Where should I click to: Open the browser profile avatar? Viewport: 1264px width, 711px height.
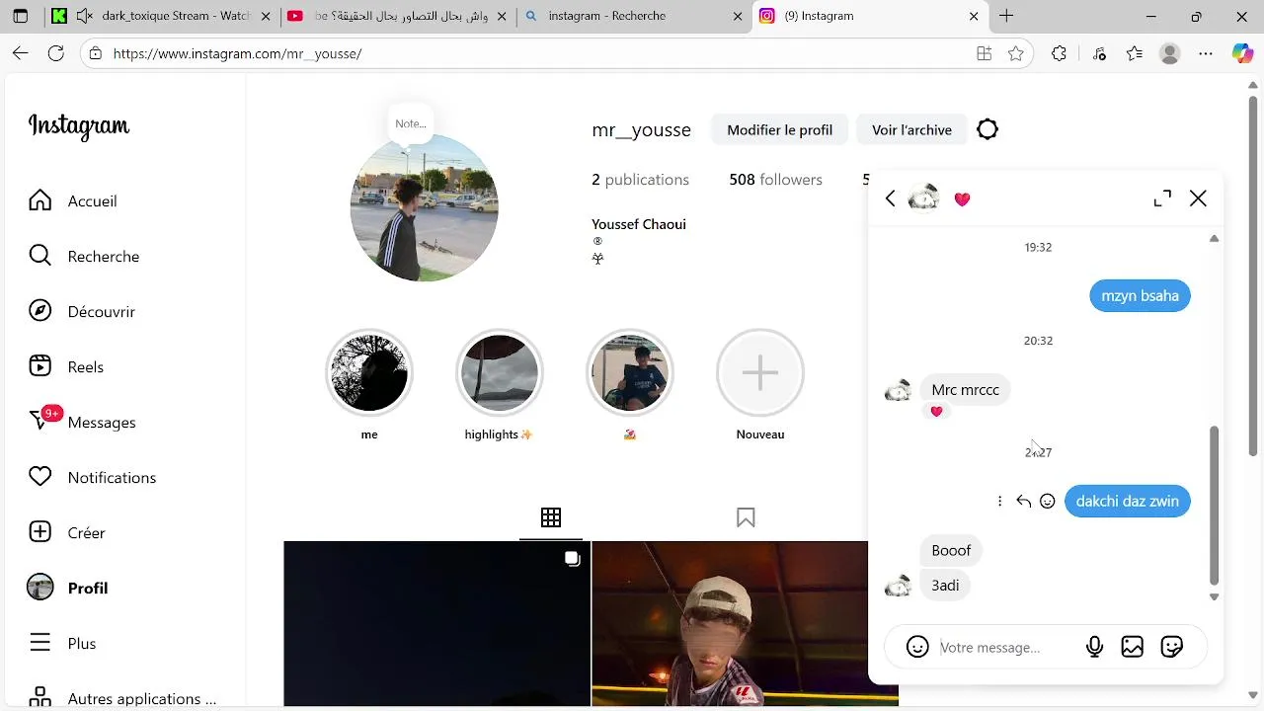tap(1170, 53)
